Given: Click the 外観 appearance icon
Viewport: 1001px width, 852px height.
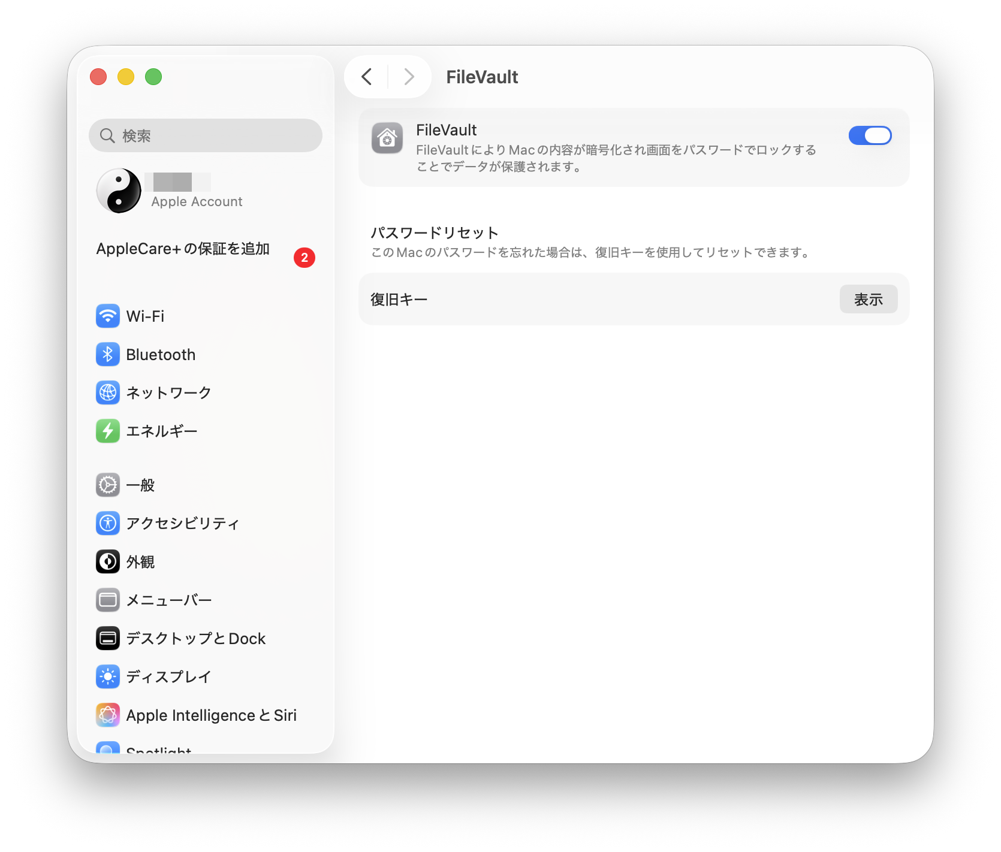Looking at the screenshot, I should pos(108,561).
